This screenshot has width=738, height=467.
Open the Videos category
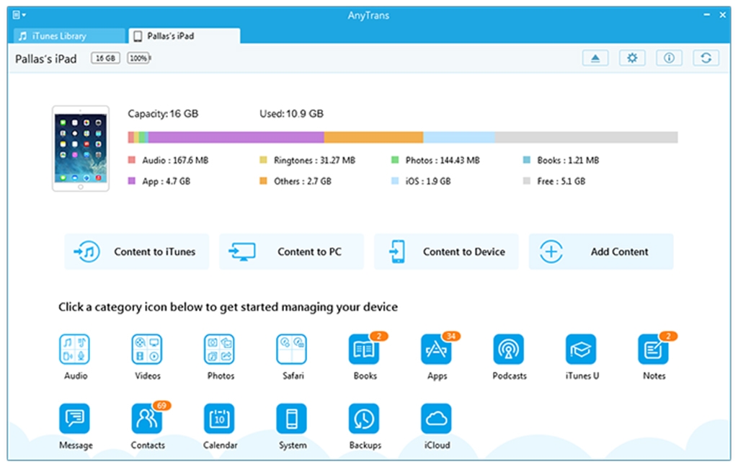(x=147, y=350)
